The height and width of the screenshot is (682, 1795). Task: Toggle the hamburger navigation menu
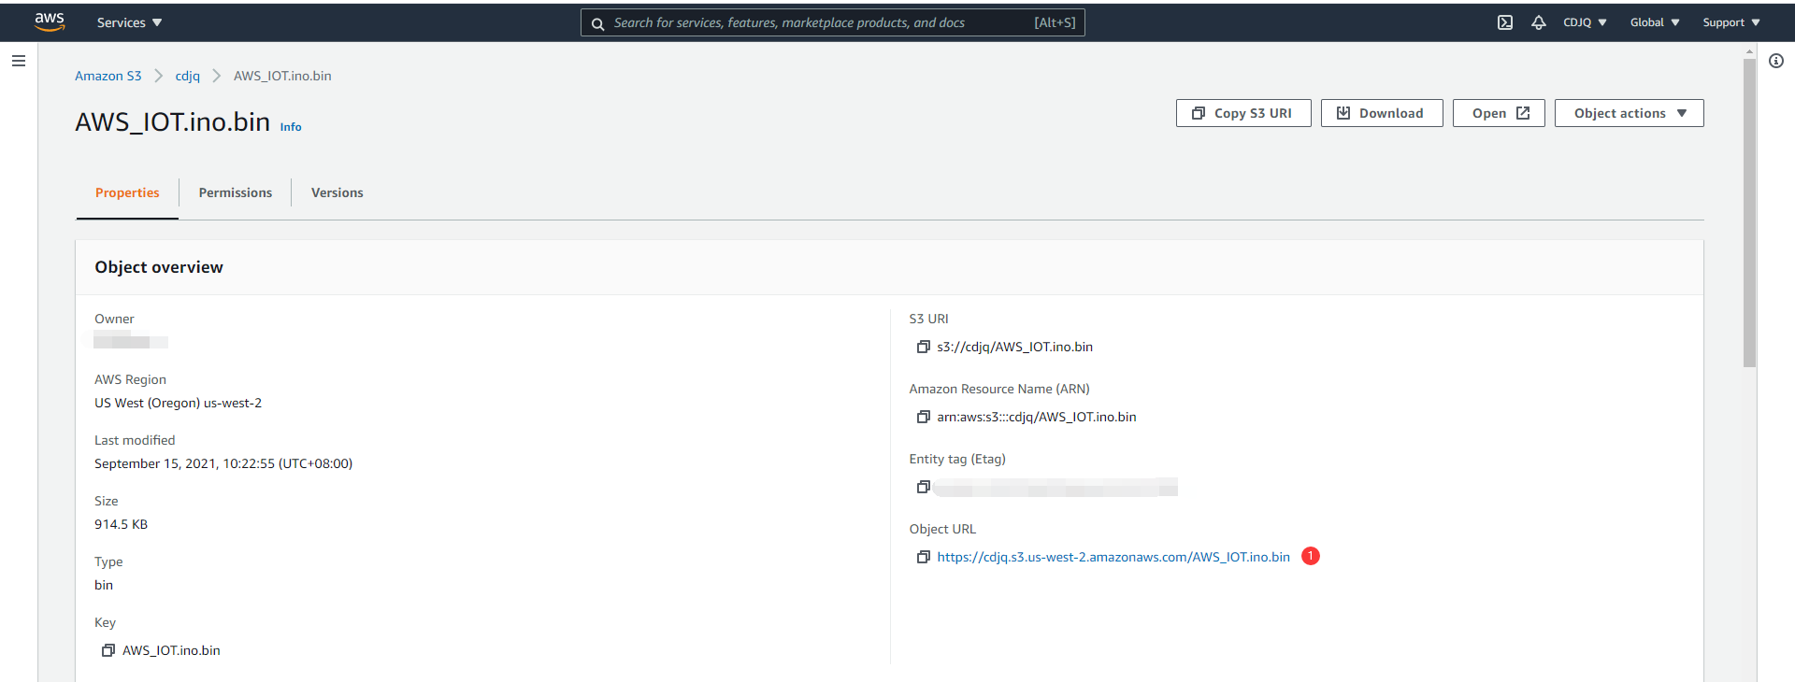pos(19,61)
